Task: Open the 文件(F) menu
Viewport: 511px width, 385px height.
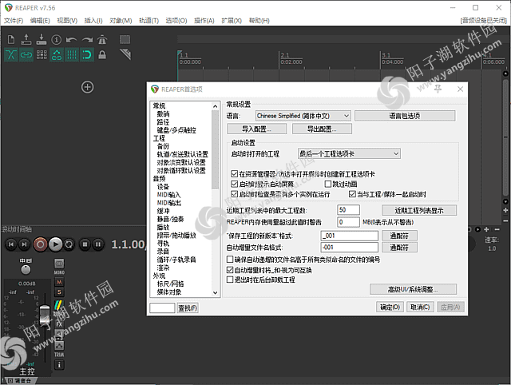Action: [14, 21]
